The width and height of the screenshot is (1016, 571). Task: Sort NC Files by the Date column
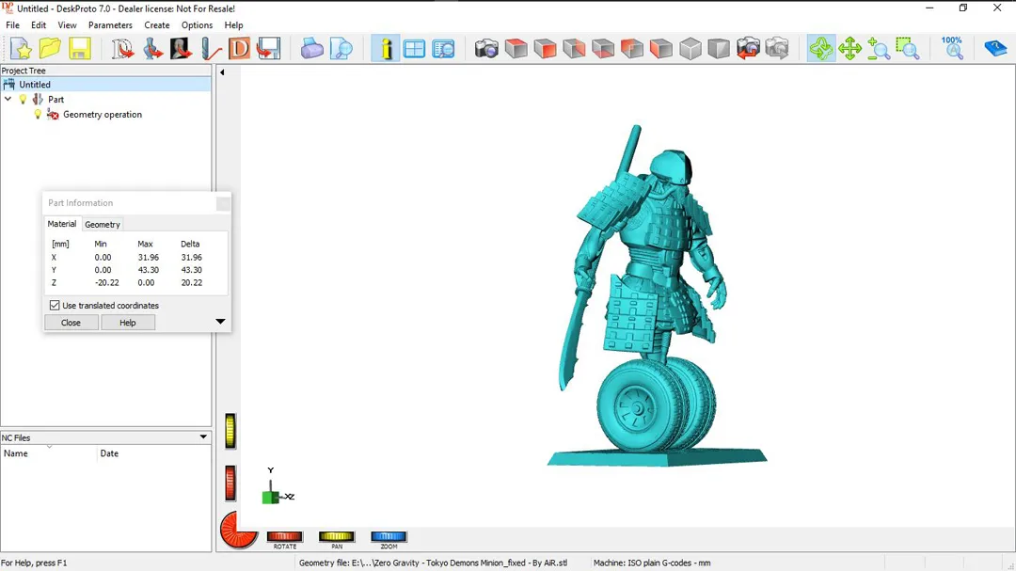[x=154, y=453]
